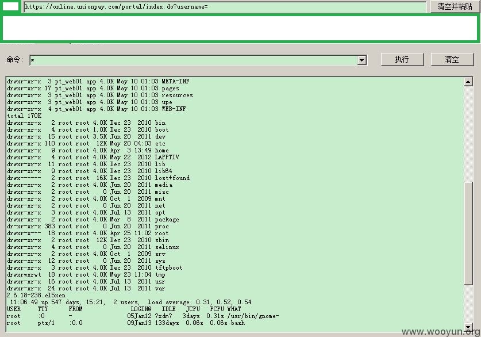Viewport: 481px width, 337px height.
Task: Click the 执行 (Execute) button
Action: coord(402,59)
